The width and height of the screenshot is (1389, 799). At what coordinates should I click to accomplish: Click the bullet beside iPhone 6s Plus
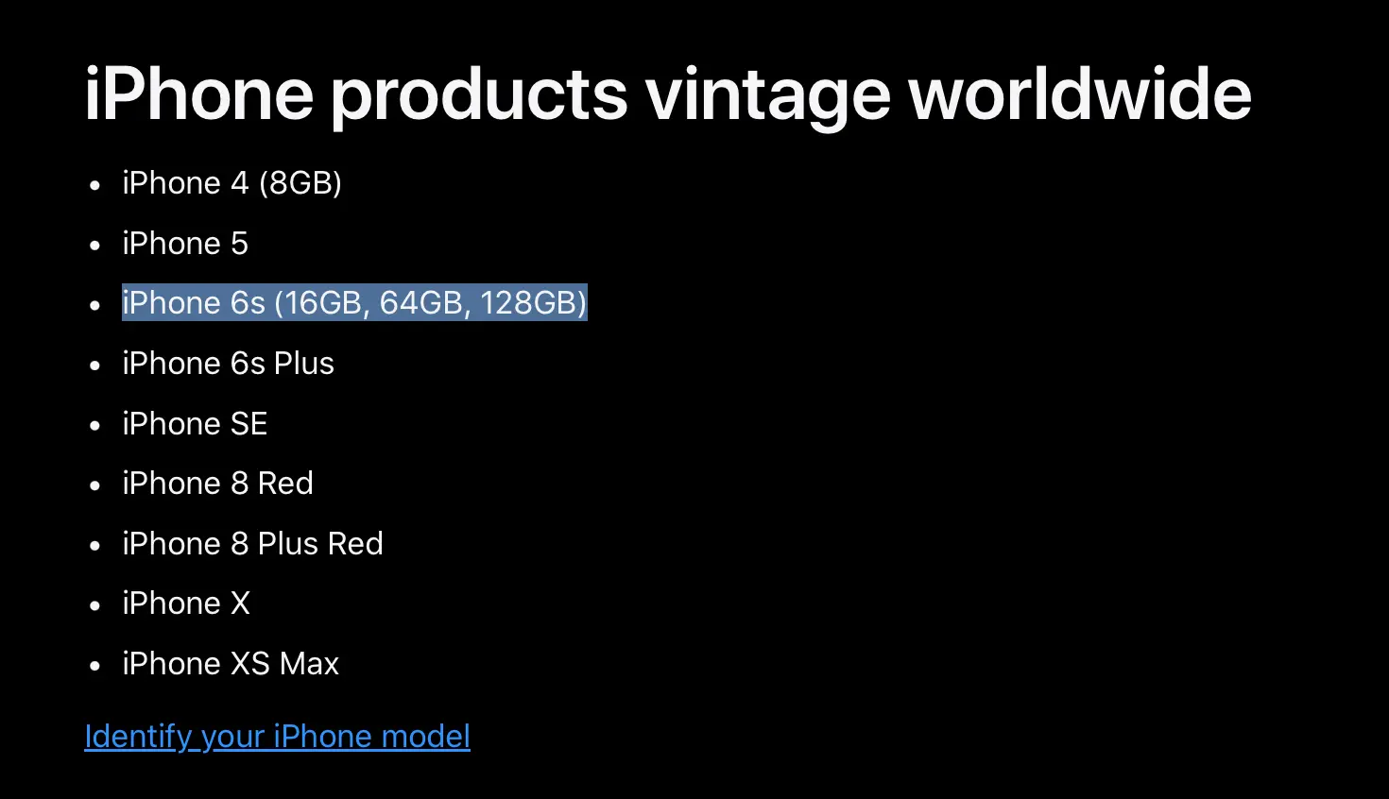[94, 365]
